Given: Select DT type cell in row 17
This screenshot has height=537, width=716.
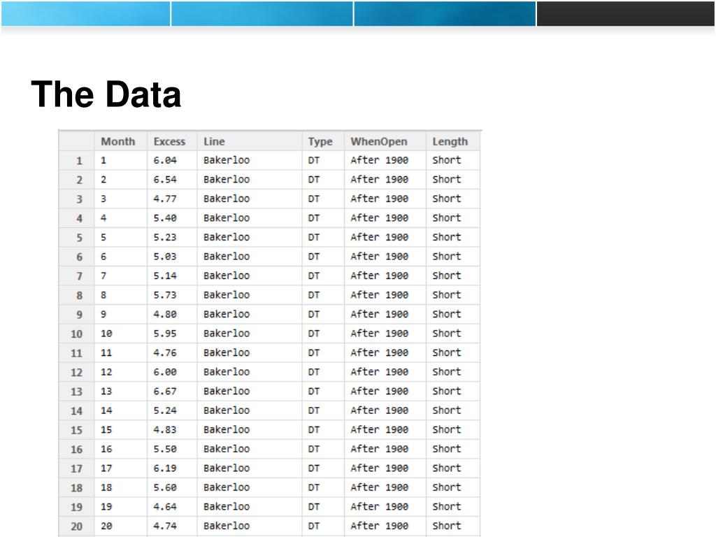Looking at the screenshot, I should coord(323,468).
